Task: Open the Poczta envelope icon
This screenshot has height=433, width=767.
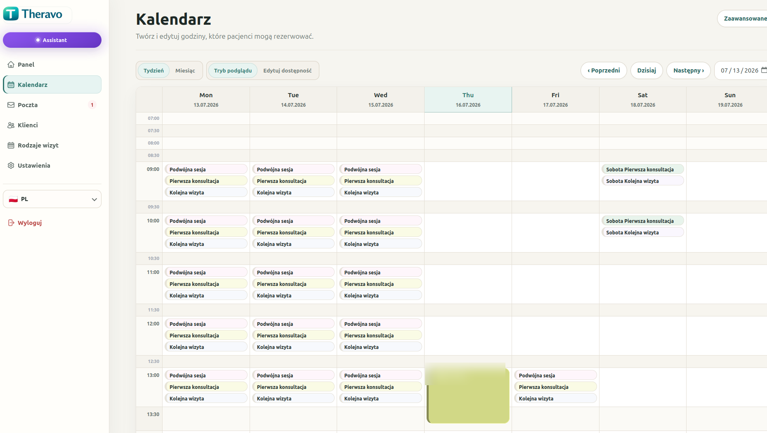Action: point(11,105)
